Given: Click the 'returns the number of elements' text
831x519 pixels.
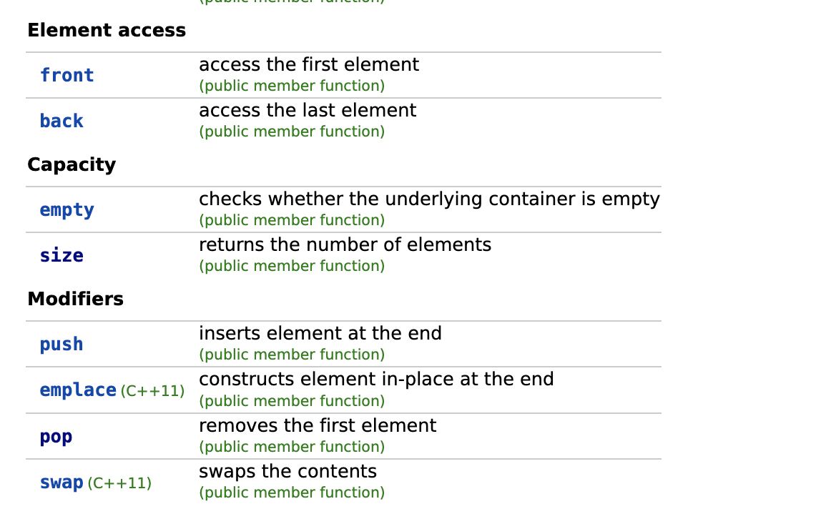Looking at the screenshot, I should pos(345,244).
